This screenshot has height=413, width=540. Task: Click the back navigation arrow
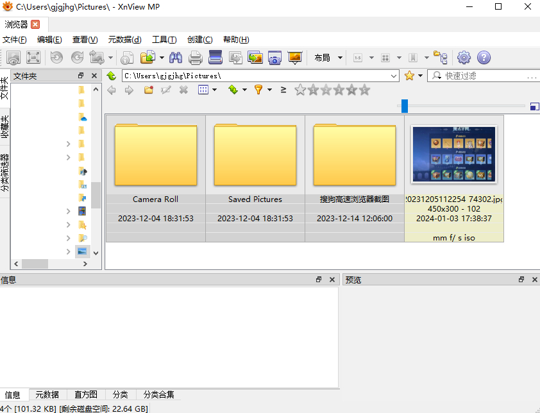coord(112,90)
